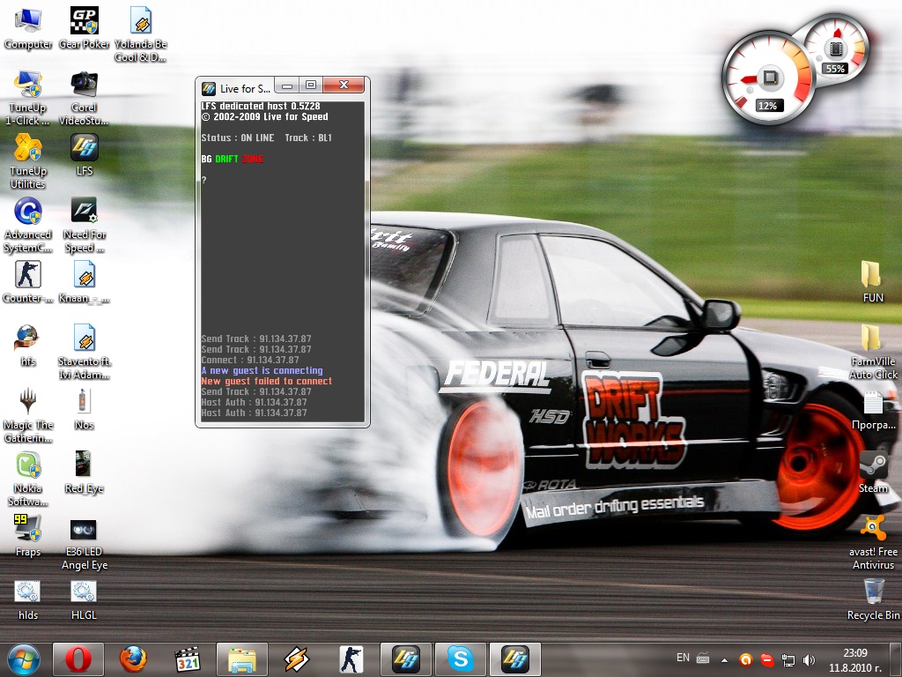Select the Red_Eye desktop file

pyautogui.click(x=84, y=472)
